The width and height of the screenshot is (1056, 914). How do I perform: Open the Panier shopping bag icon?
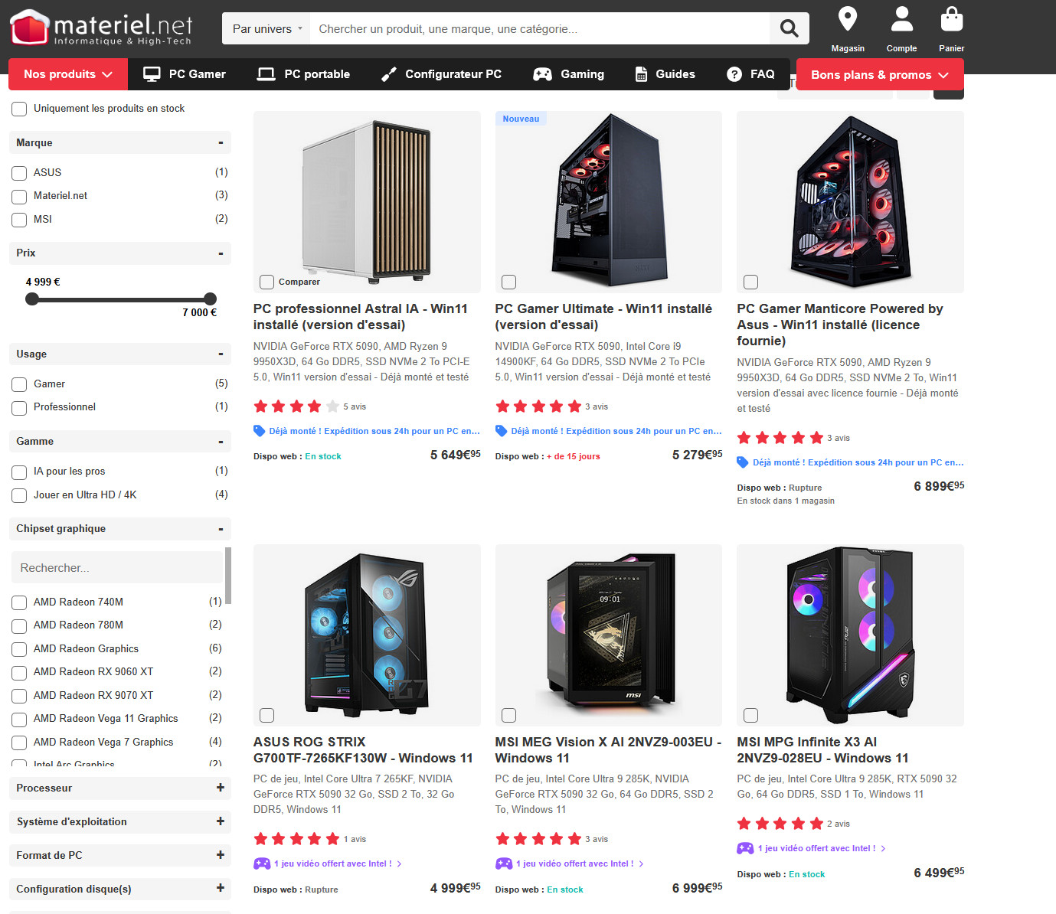point(952,18)
